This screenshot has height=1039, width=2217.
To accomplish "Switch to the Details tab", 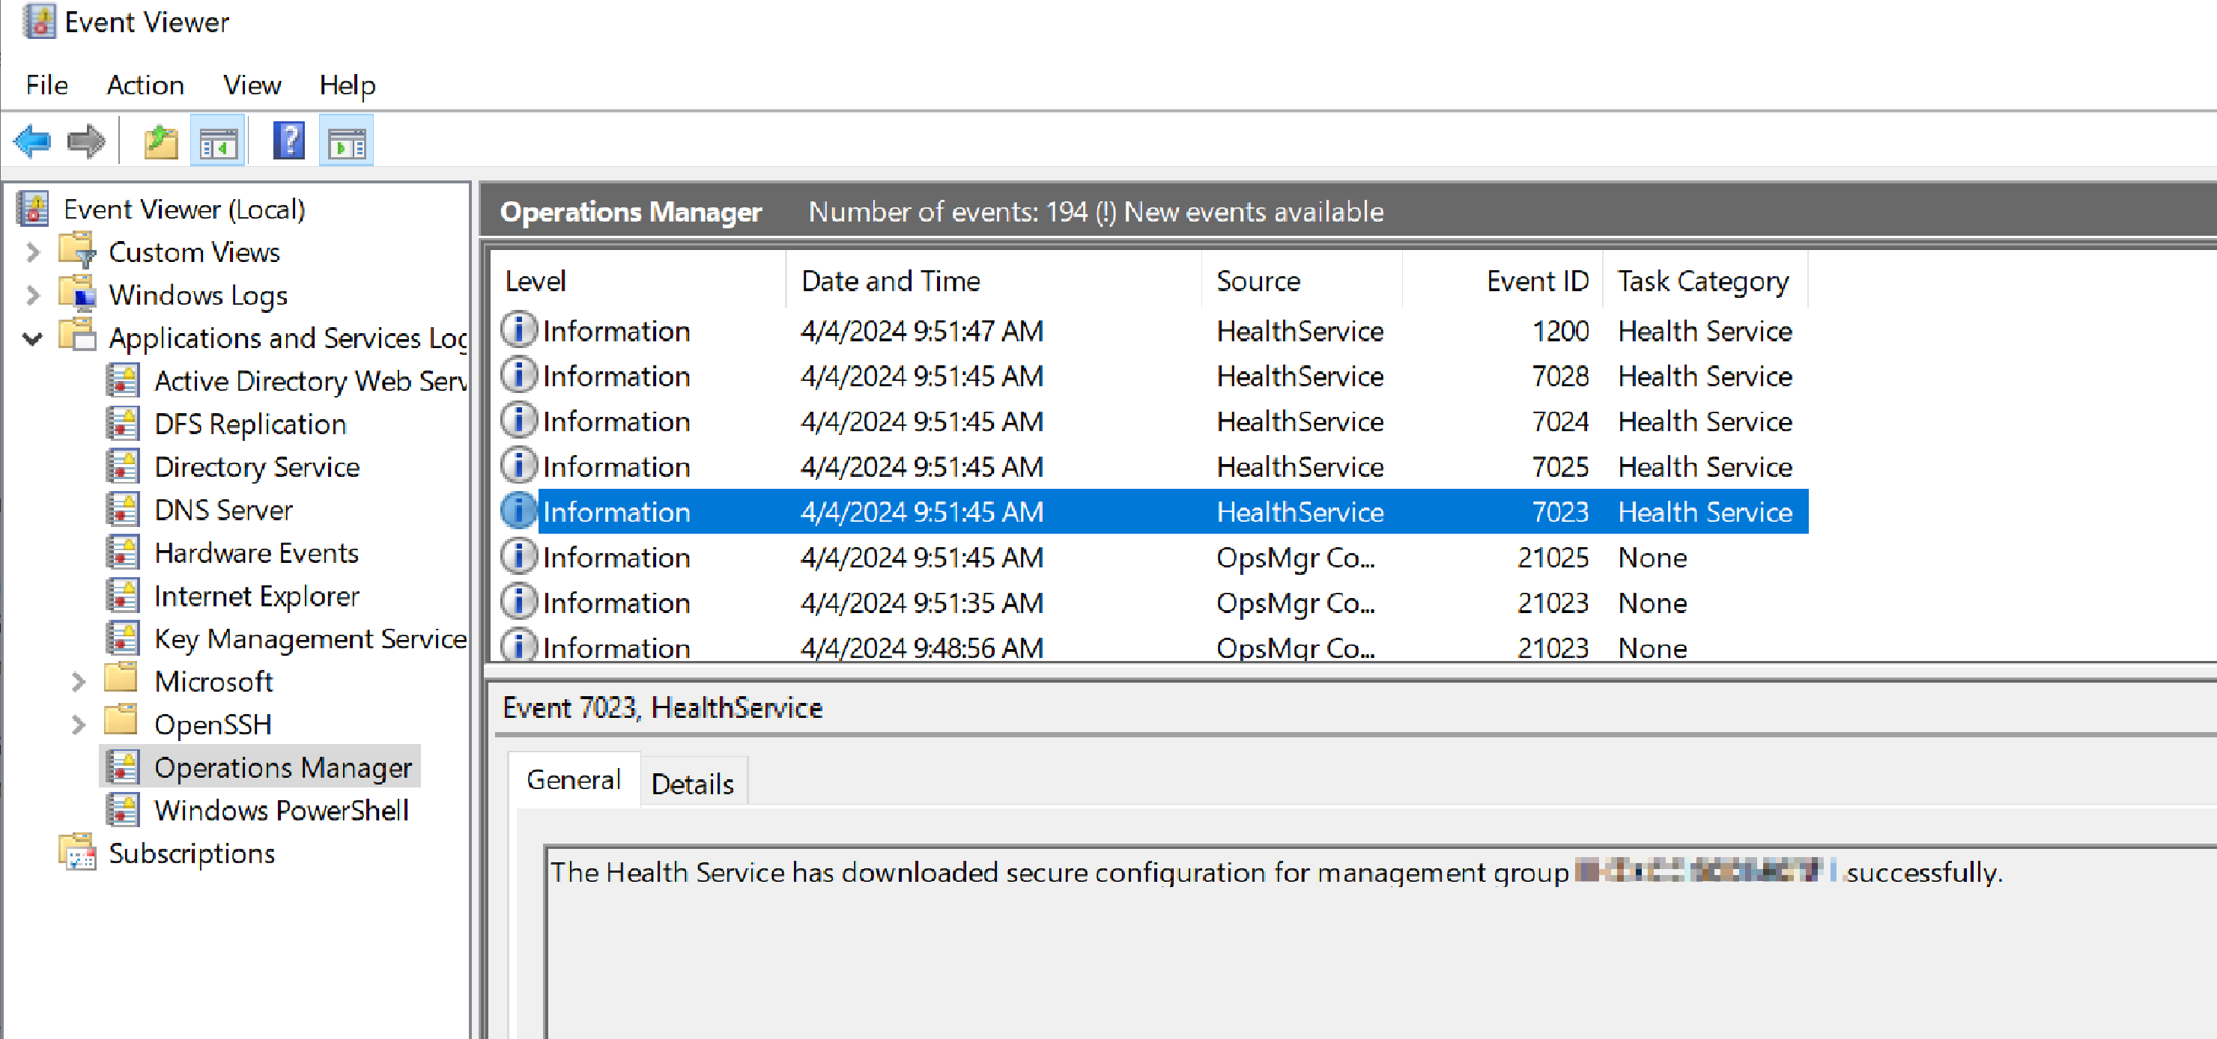I will pyautogui.click(x=692, y=784).
